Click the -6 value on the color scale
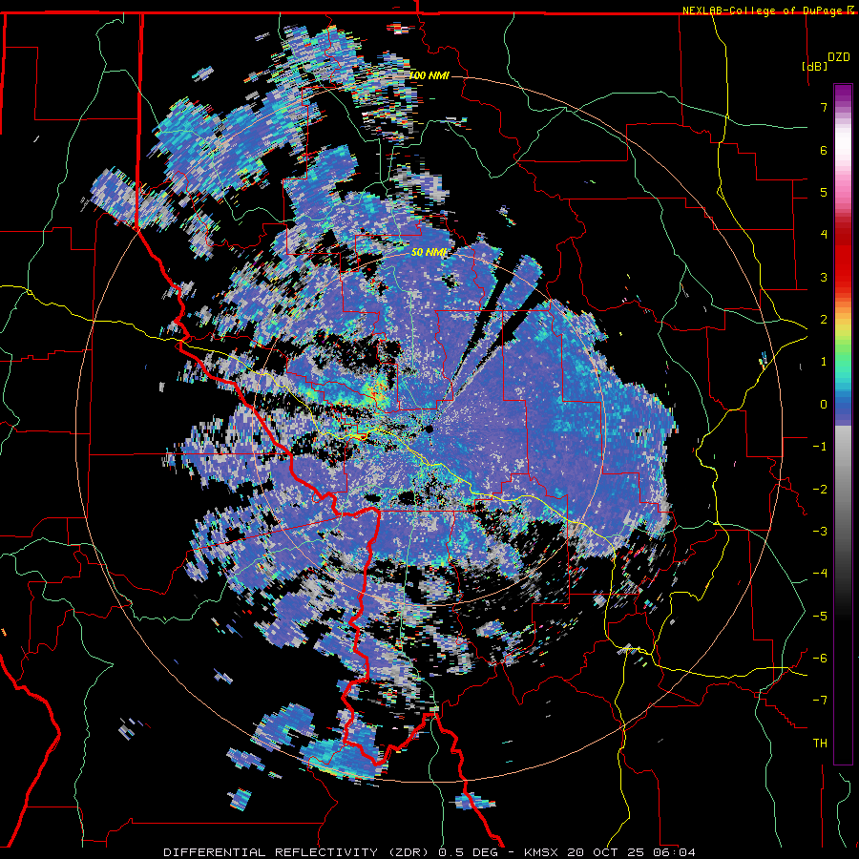Image resolution: width=859 pixels, height=859 pixels. (820, 659)
